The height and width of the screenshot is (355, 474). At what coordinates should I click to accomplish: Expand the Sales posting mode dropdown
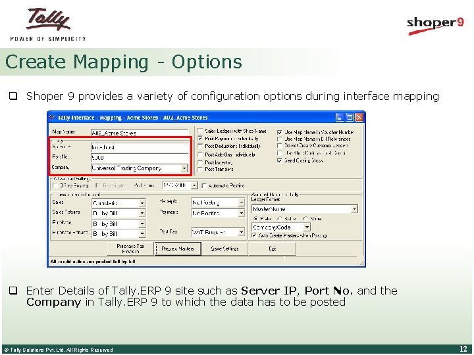(x=142, y=203)
